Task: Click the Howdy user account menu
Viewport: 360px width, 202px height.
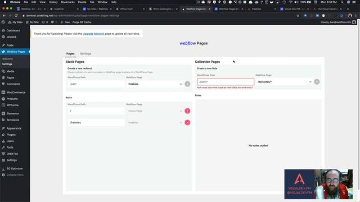Action: 338,22
